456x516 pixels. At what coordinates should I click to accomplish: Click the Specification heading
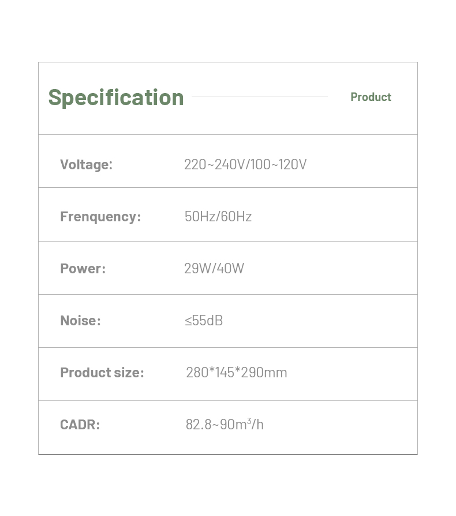[x=115, y=97]
